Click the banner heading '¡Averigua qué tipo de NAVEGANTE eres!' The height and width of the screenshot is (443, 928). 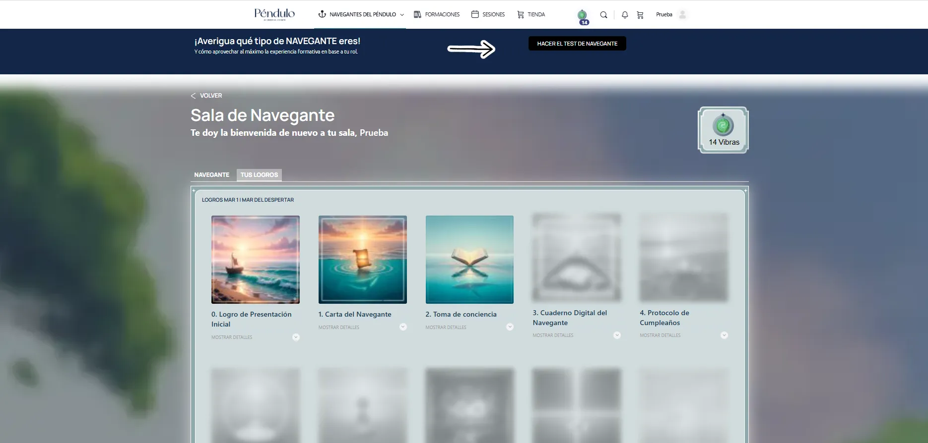pyautogui.click(x=277, y=41)
